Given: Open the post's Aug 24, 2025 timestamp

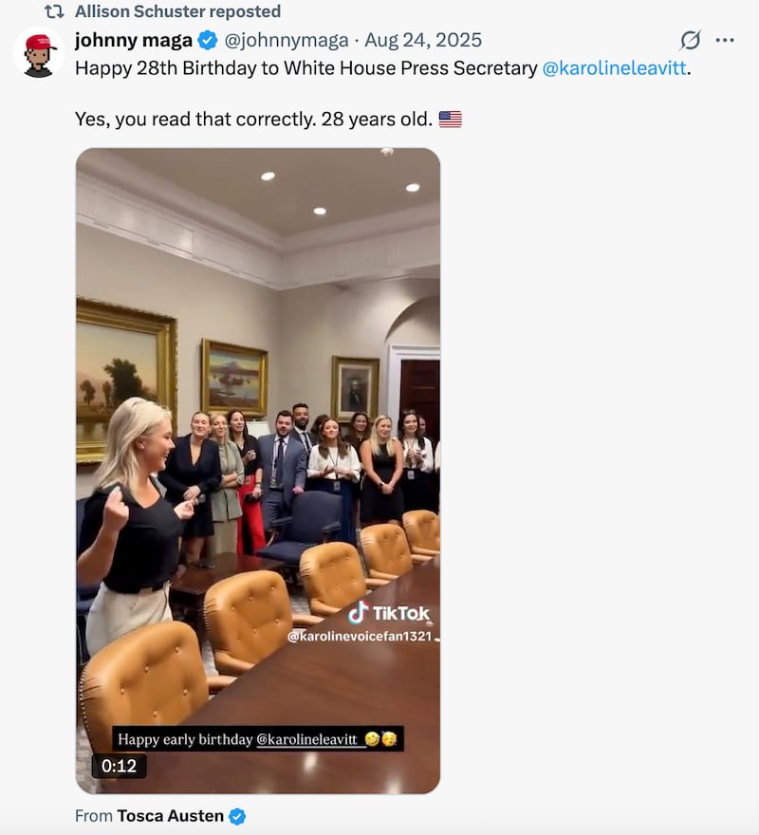Looking at the screenshot, I should 423,40.
